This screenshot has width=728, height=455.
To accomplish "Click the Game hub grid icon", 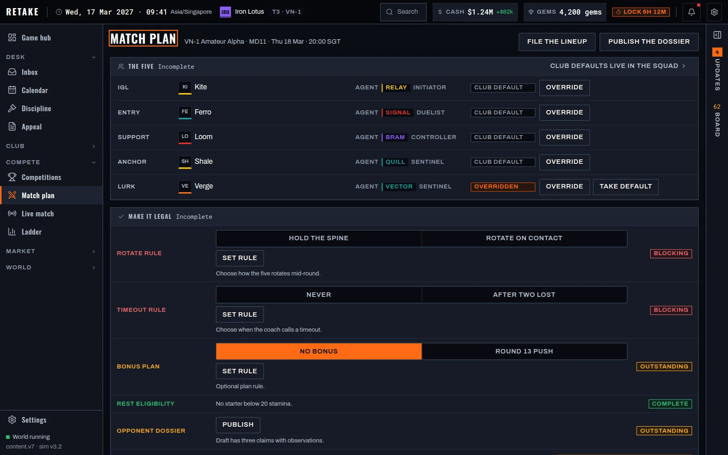I will 12,38.
